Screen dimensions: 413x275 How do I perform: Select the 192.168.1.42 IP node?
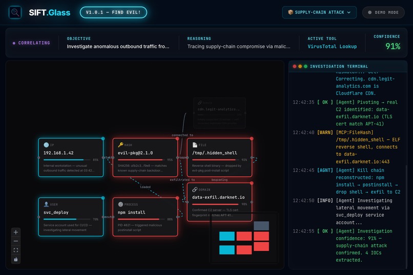pos(71,157)
